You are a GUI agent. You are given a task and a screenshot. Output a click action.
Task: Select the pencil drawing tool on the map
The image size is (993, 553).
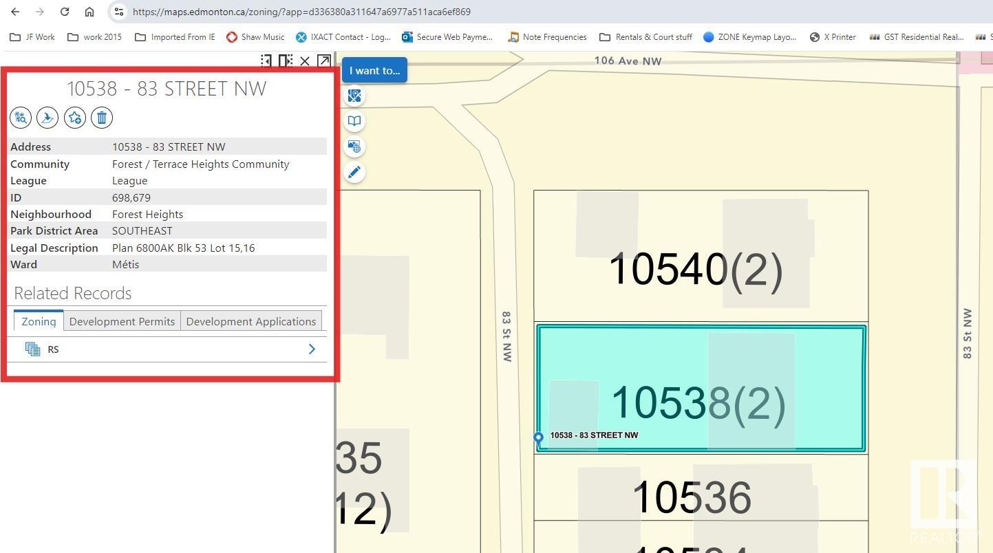(354, 172)
